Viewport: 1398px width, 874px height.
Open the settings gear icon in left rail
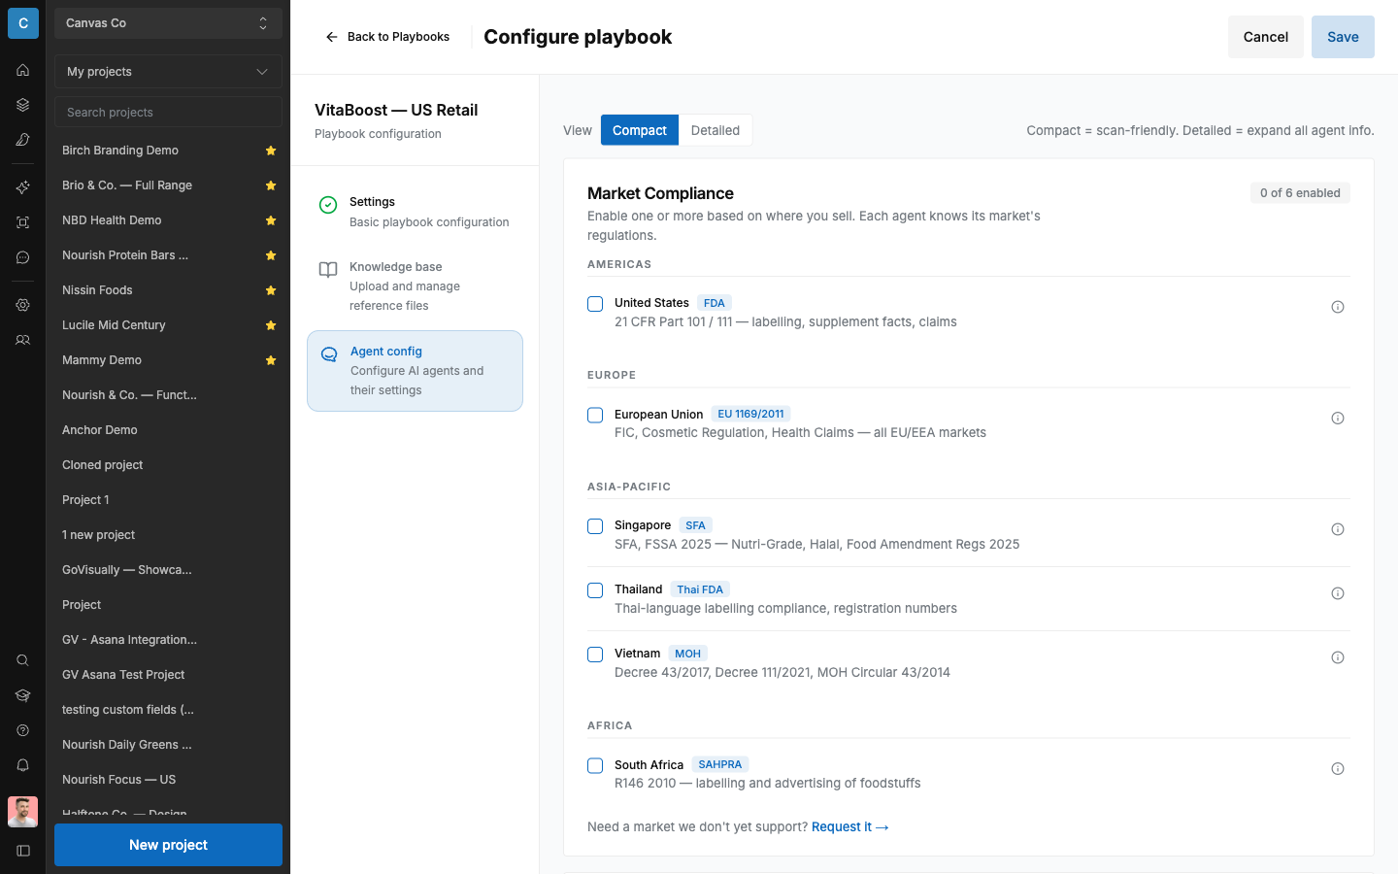tap(22, 305)
